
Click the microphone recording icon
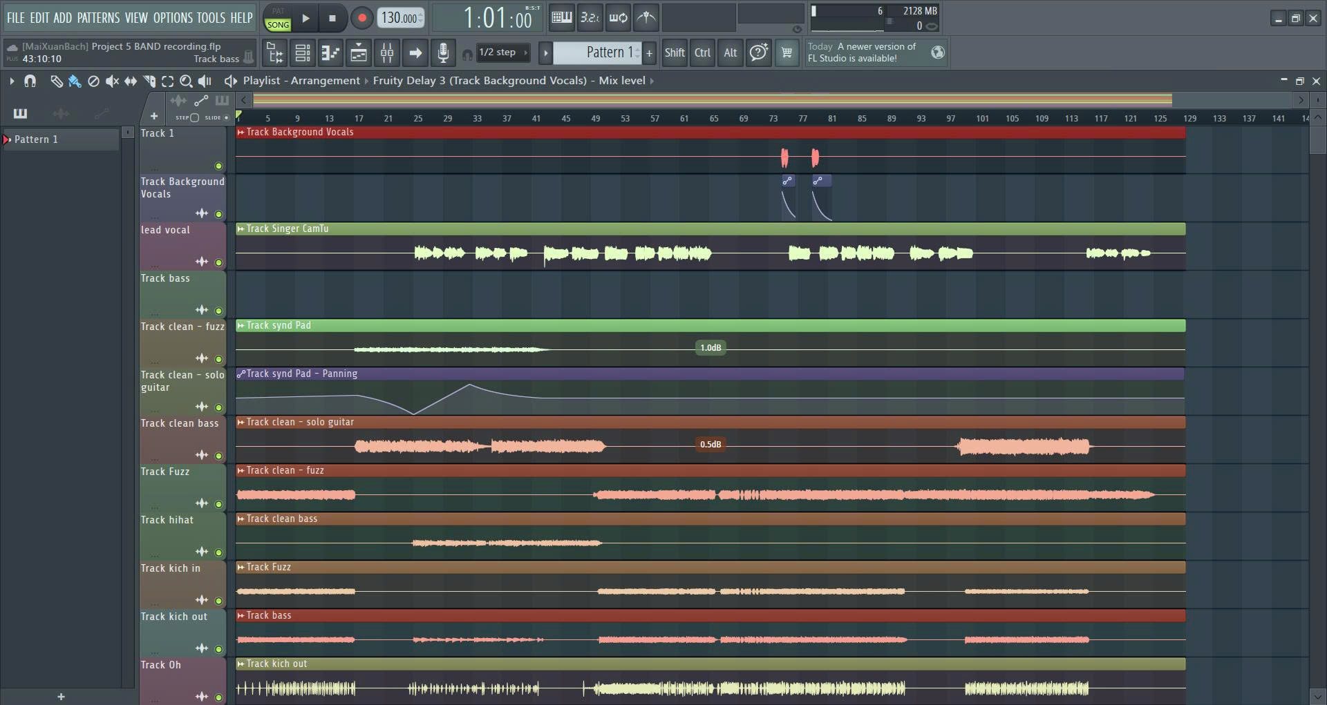click(x=443, y=52)
